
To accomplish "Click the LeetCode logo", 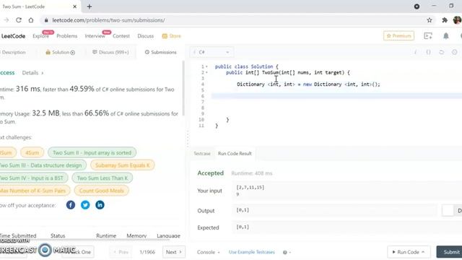I will pos(13,36).
